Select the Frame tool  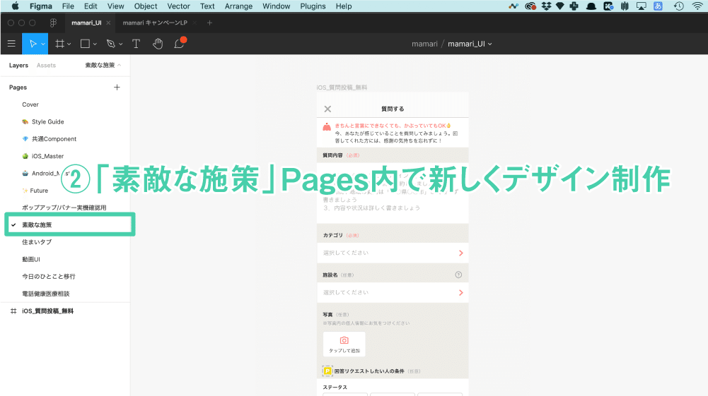[x=59, y=44]
